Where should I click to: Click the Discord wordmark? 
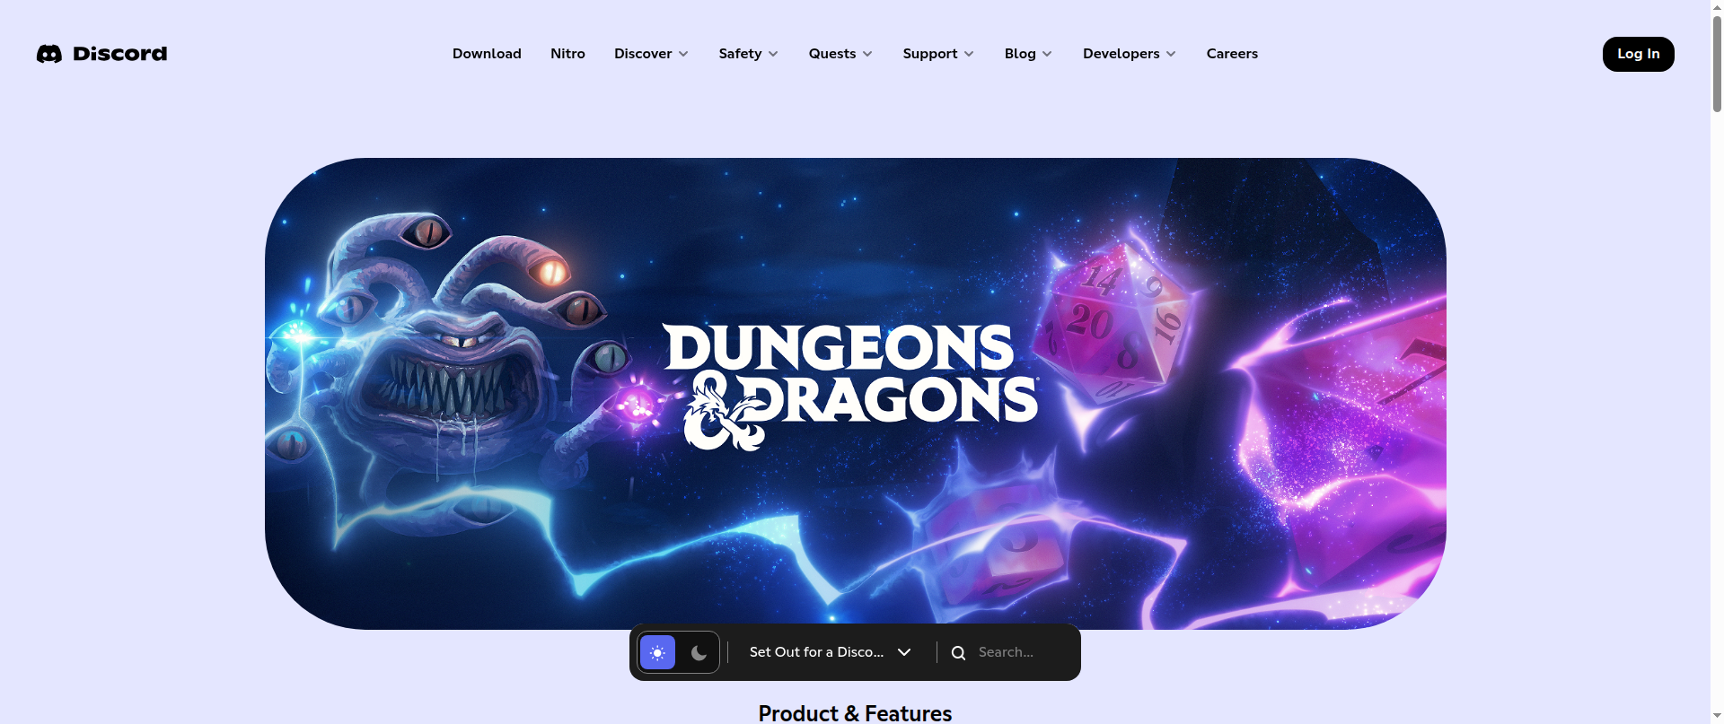pos(120,54)
